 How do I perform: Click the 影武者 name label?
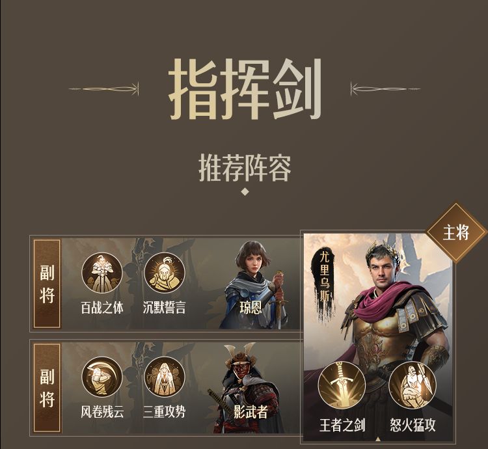coord(251,412)
